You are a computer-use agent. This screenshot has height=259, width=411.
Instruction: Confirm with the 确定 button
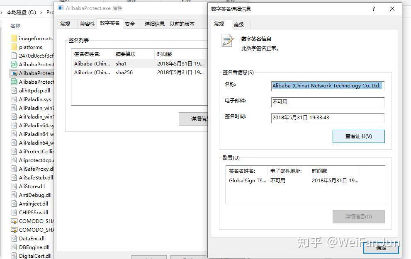[x=381, y=247]
